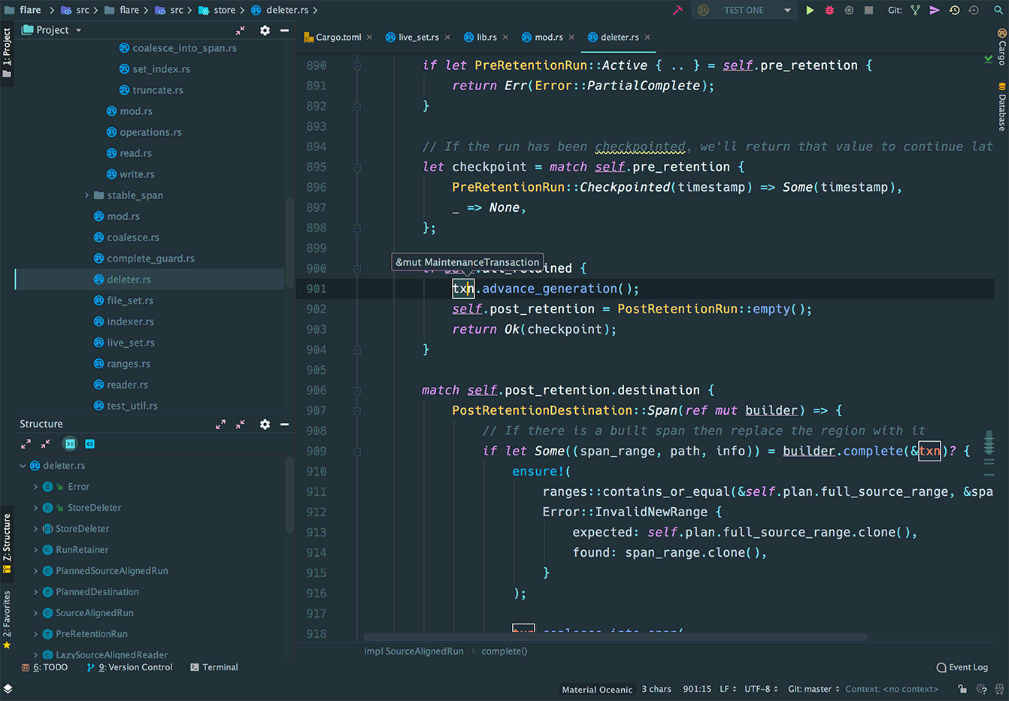This screenshot has width=1009, height=701.
Task: Expand all in Structure header
Action: (x=220, y=424)
